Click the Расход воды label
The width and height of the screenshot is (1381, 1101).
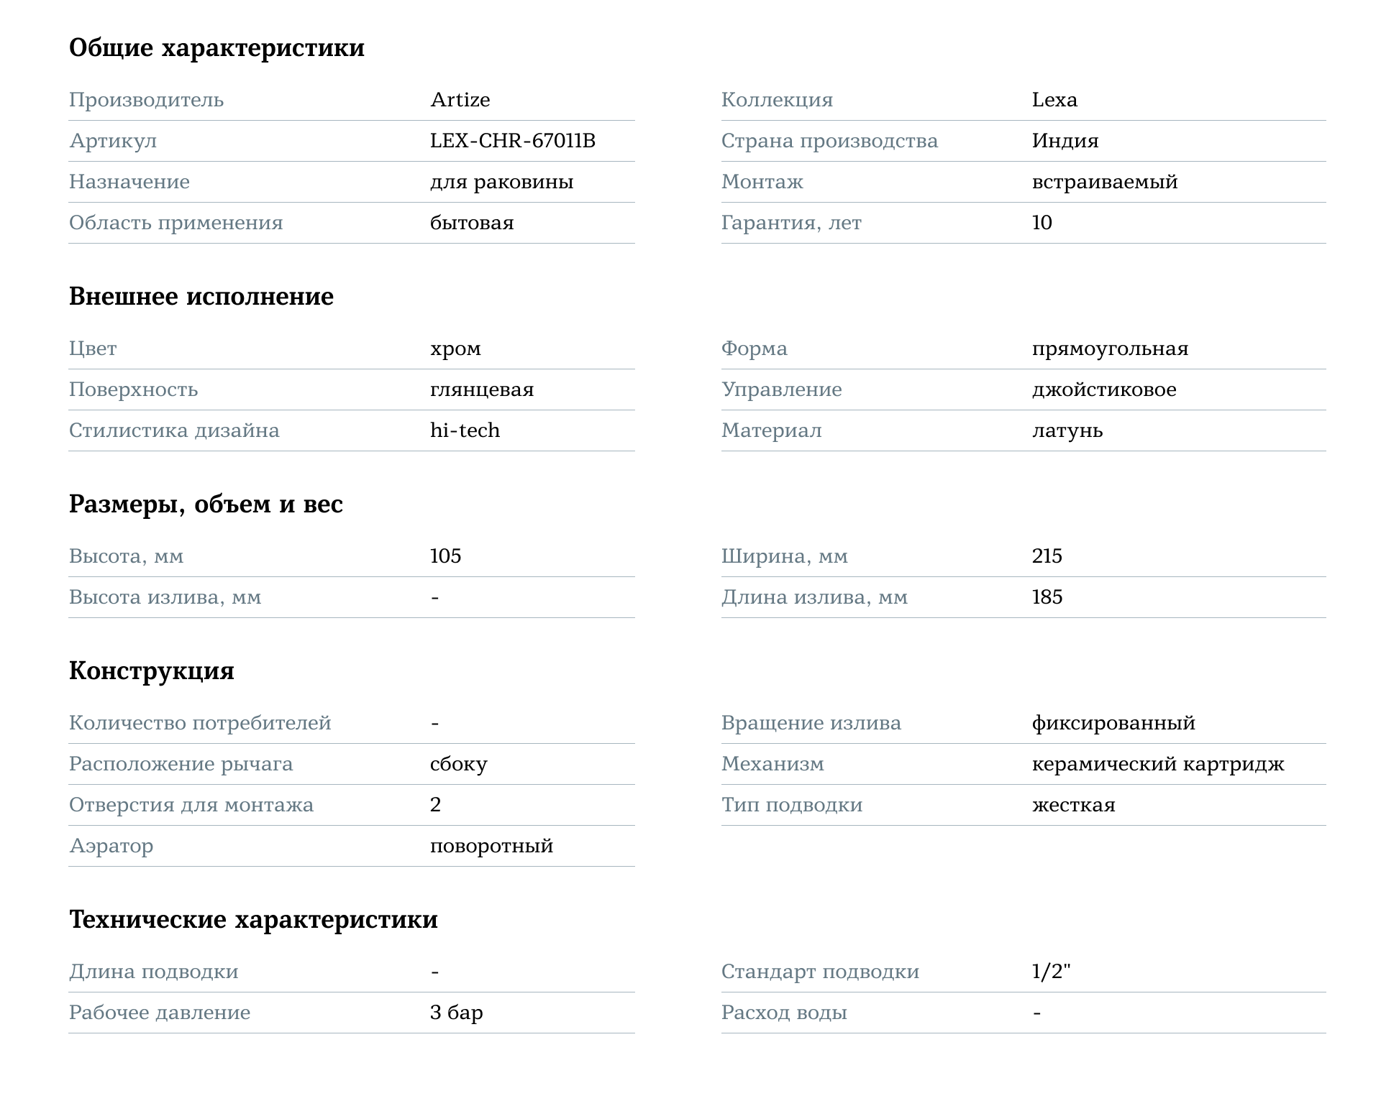click(784, 1013)
